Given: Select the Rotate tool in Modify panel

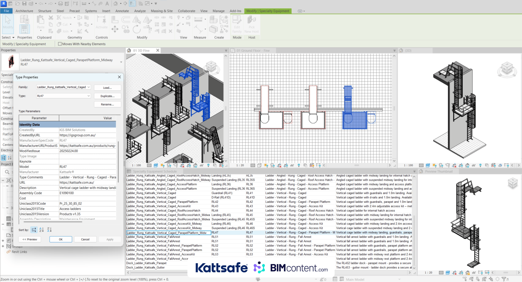Looking at the screenshot, I should pos(137,29).
